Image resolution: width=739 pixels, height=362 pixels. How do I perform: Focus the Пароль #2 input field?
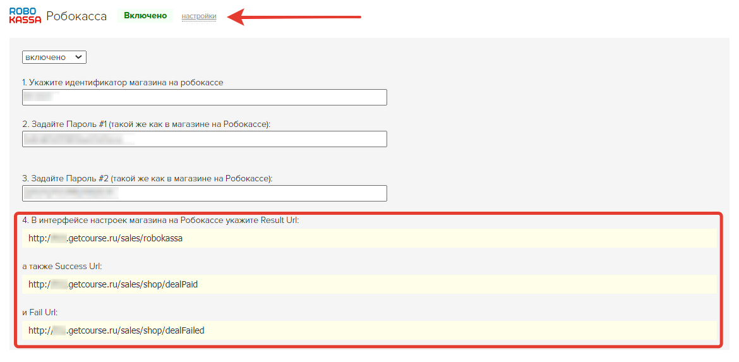[x=205, y=193]
